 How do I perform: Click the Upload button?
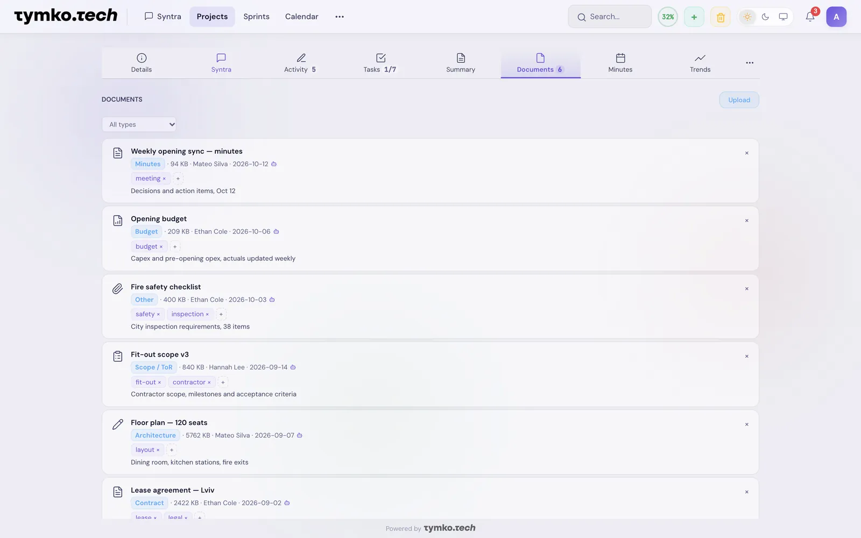pos(739,100)
